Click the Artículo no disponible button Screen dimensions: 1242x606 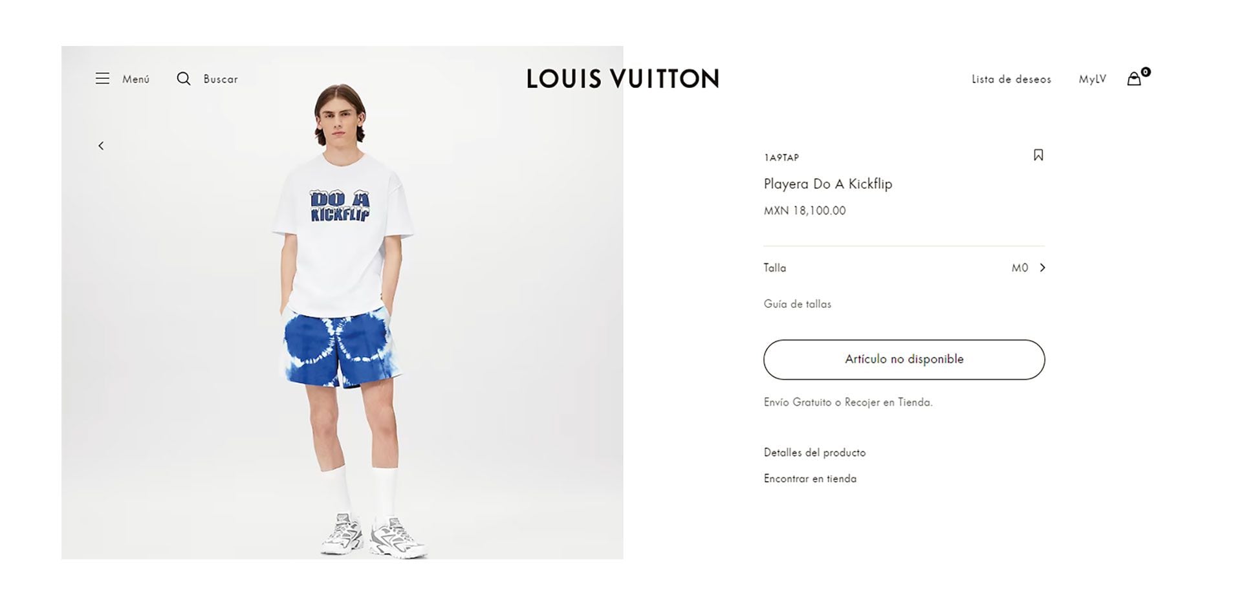tap(904, 360)
